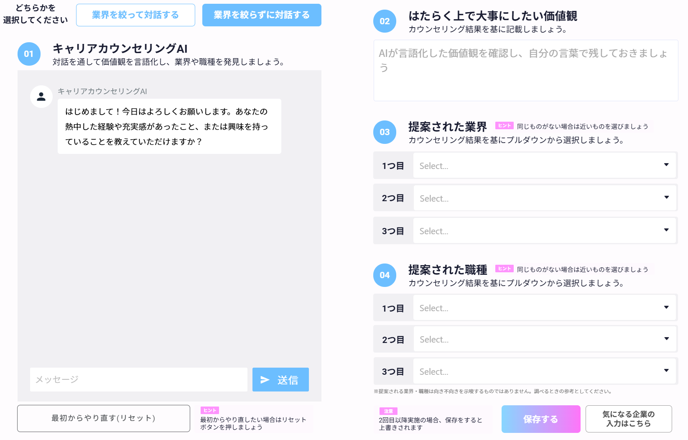688x440 pixels.
Task: Select 業界を絞らずに対話する mode
Action: (x=262, y=15)
